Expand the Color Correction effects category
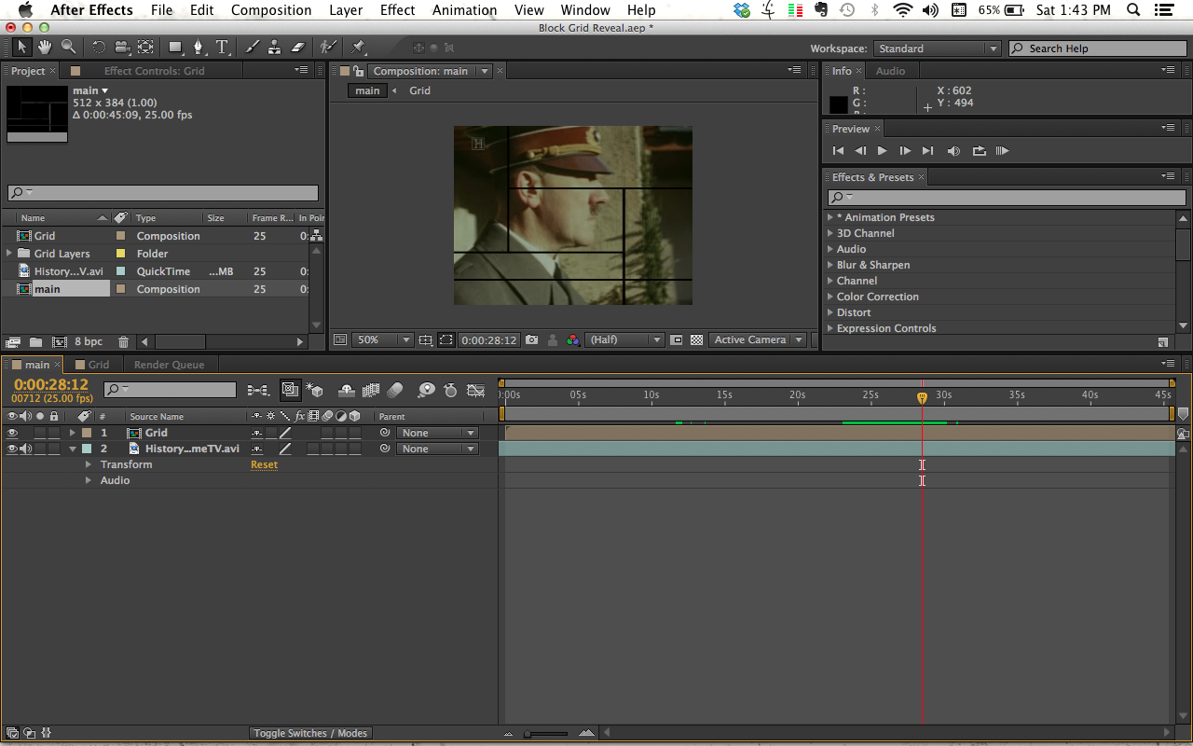The width and height of the screenshot is (1193, 746). pyautogui.click(x=830, y=297)
